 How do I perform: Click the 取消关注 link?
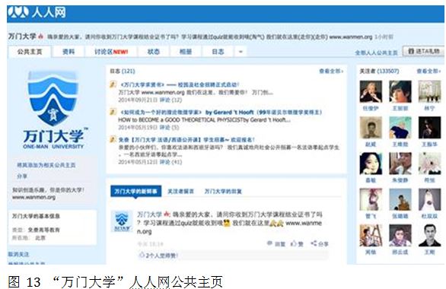tap(18, 254)
